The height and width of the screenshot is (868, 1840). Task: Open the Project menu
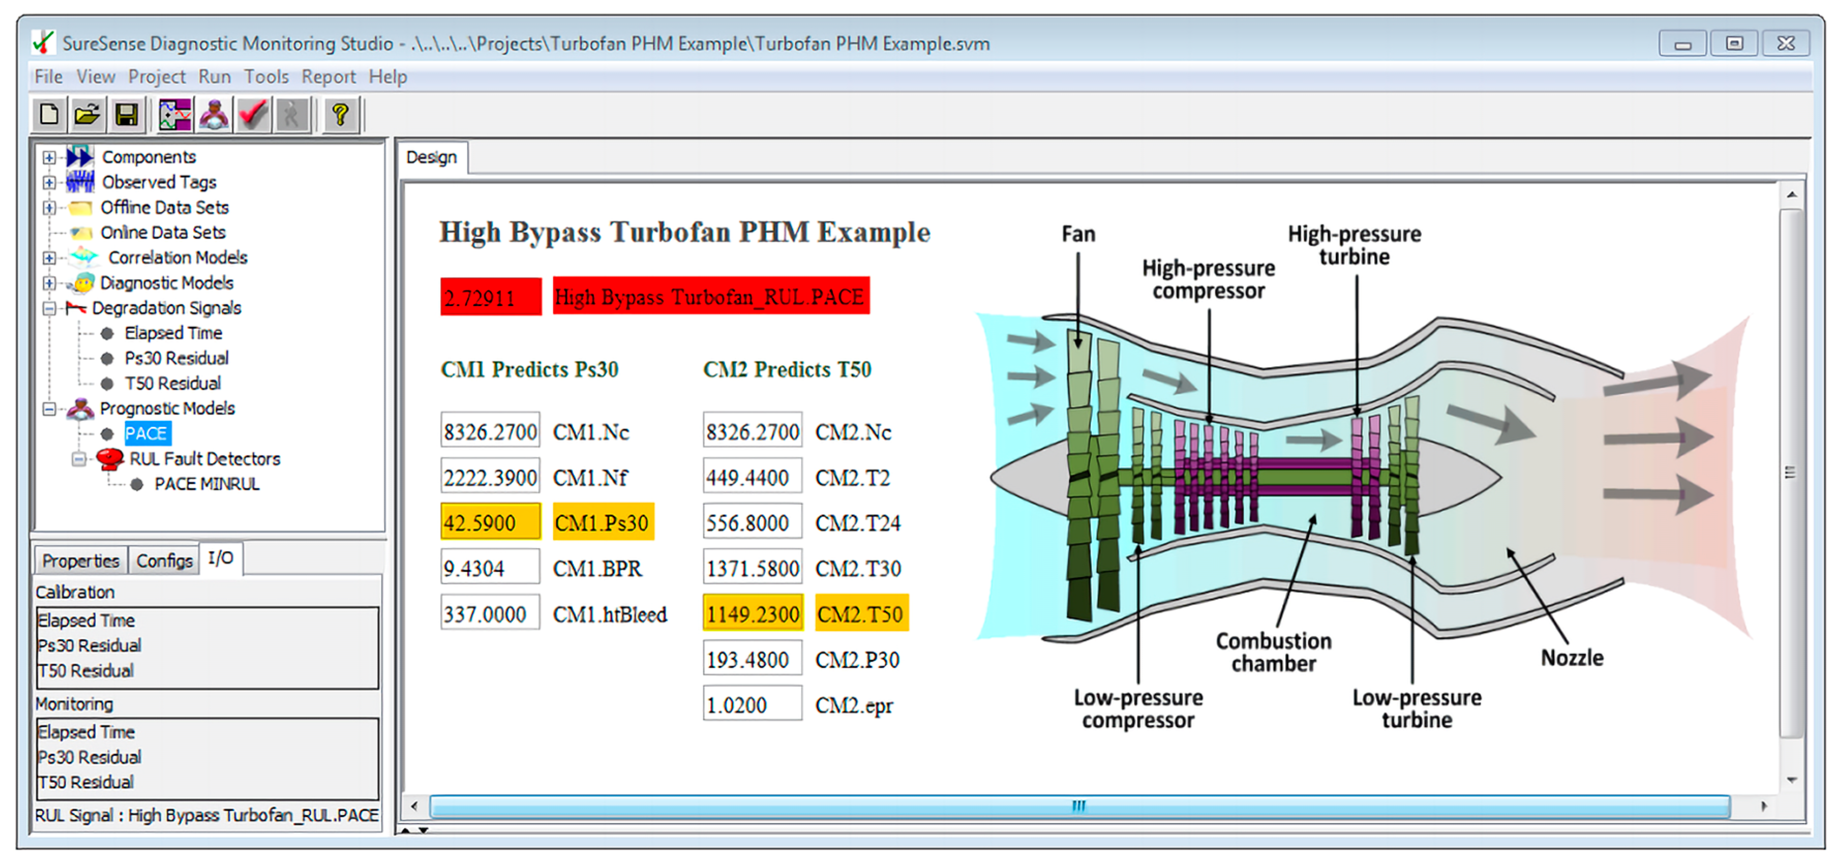(x=157, y=77)
